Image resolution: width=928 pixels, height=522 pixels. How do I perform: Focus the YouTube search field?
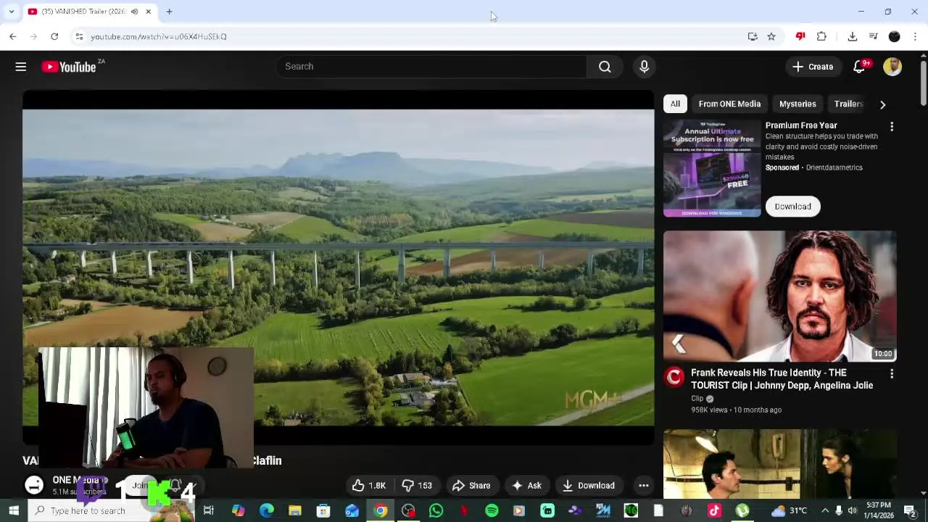pyautogui.click(x=431, y=67)
